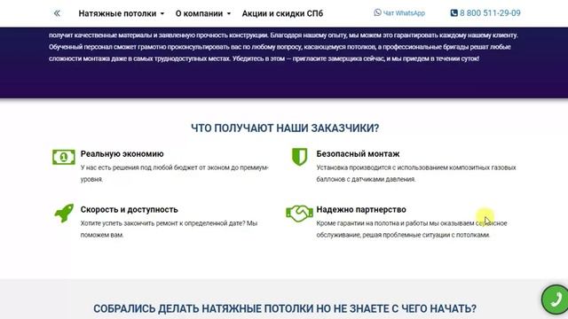Click the green banknote money icon
Image resolution: width=568 pixels, height=319 pixels.
click(x=64, y=157)
